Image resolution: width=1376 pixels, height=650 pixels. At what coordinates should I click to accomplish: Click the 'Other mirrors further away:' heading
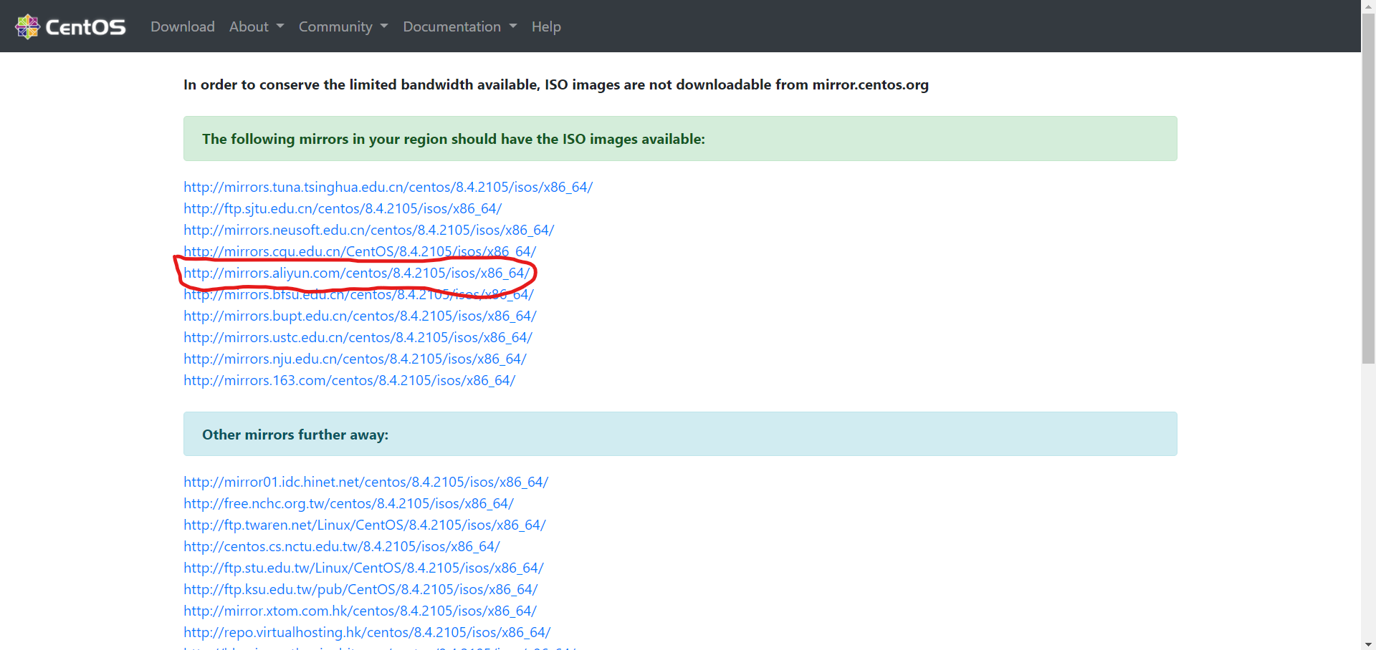295,435
